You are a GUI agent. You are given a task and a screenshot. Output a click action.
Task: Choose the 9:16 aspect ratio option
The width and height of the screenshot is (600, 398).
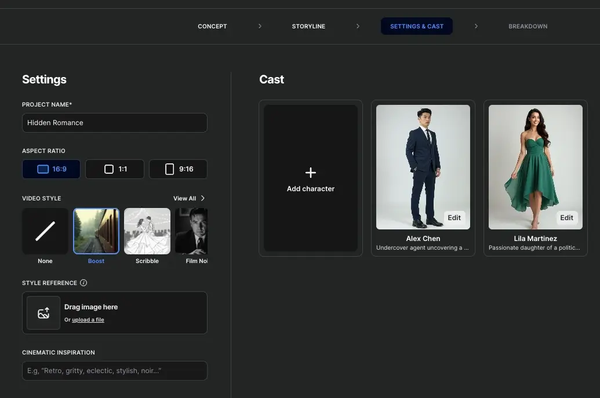coord(179,169)
